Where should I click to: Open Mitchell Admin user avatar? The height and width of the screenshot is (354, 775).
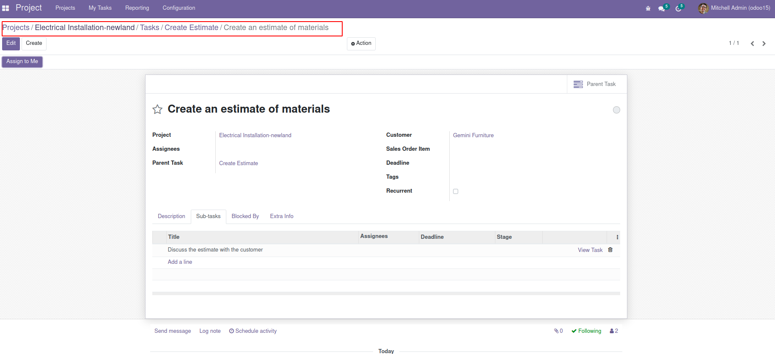pos(703,8)
